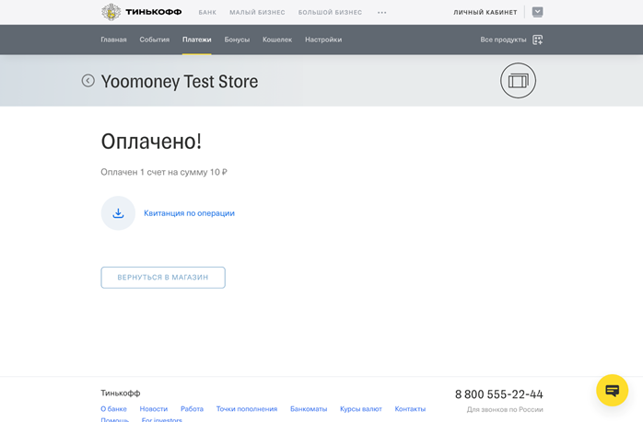Click Малый бизнес in top menu

[x=257, y=13]
